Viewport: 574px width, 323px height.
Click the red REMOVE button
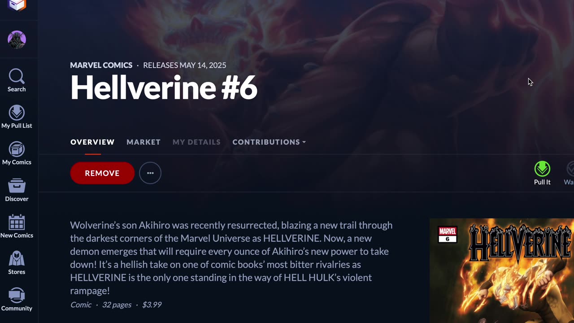102,173
